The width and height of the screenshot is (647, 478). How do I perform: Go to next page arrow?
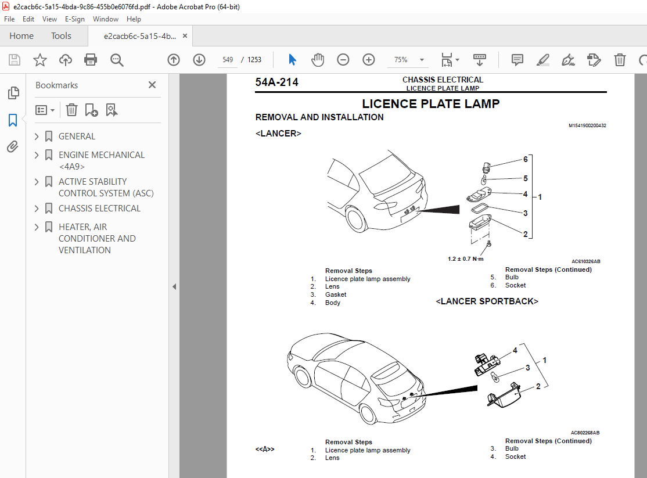pyautogui.click(x=199, y=60)
